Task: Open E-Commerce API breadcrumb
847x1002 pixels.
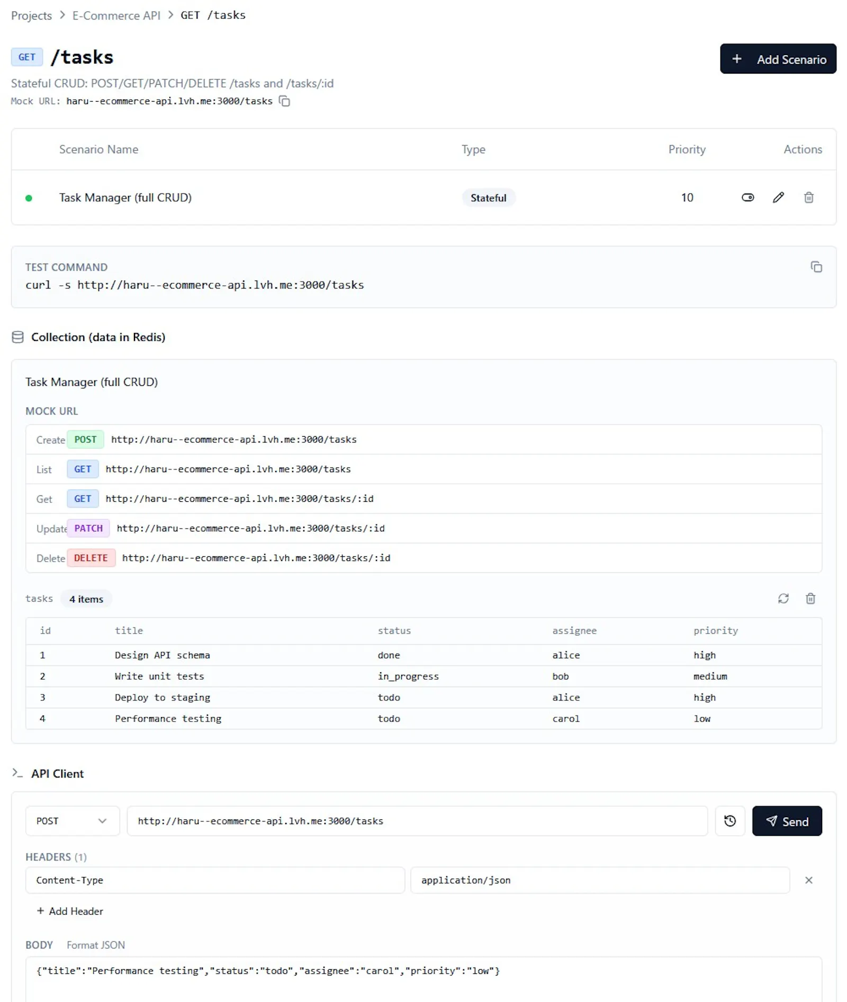Action: click(116, 15)
